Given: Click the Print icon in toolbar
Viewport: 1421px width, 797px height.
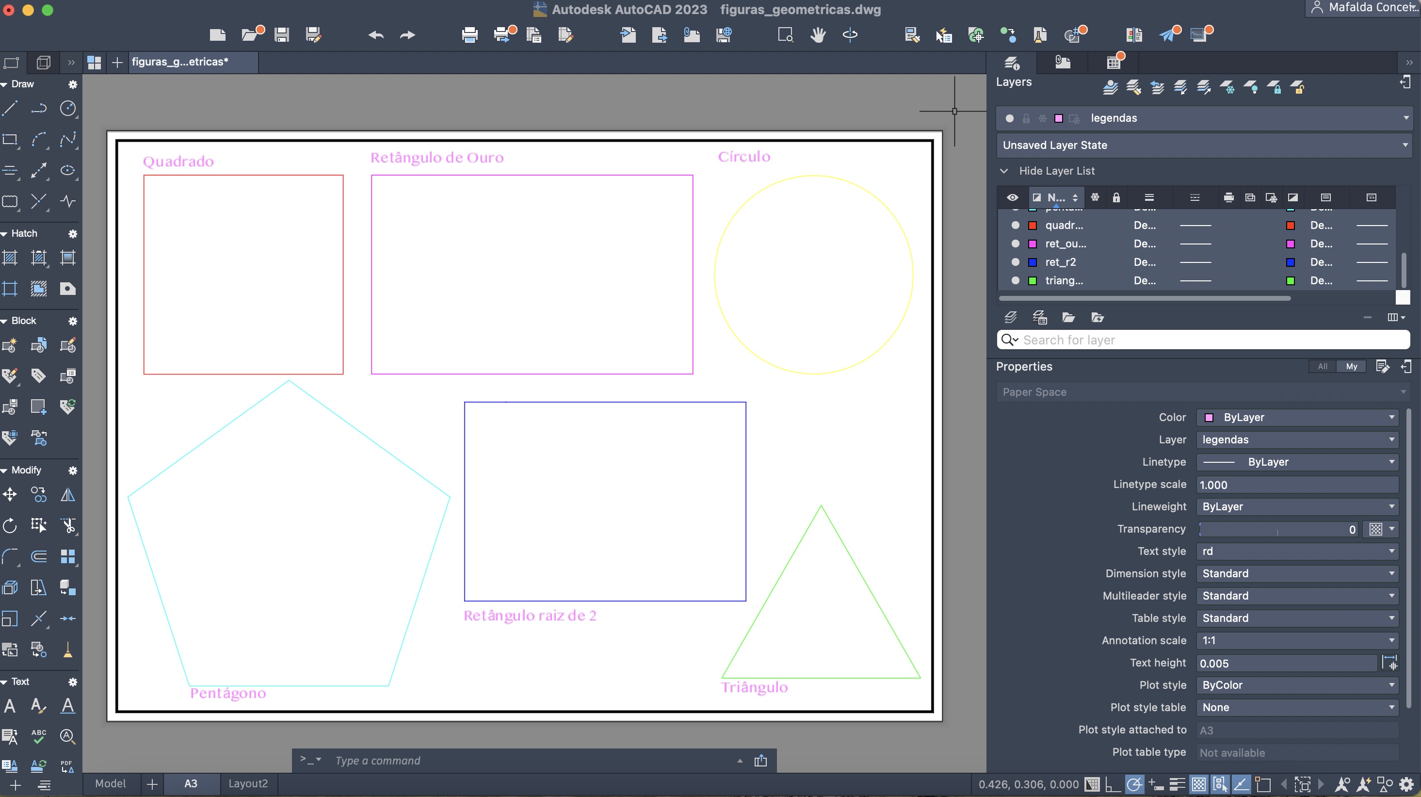Looking at the screenshot, I should click(x=469, y=35).
